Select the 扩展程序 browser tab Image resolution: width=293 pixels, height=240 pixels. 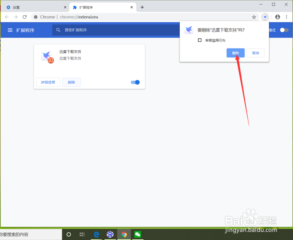103,7
